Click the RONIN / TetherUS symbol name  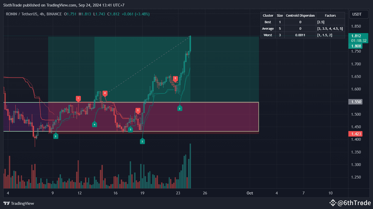click(21, 14)
